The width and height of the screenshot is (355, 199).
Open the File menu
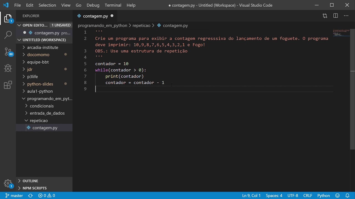tap(17, 5)
